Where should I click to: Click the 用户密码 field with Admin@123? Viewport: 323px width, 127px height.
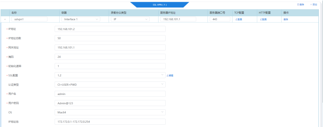coord(110,103)
